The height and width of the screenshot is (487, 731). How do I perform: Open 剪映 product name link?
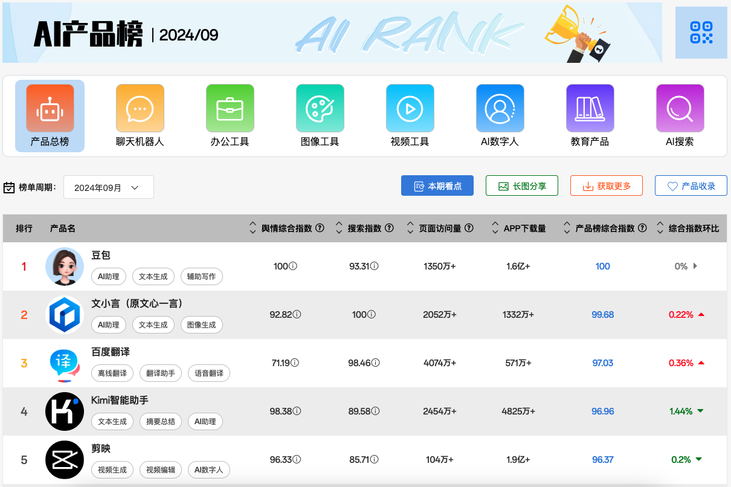(101, 449)
